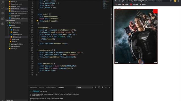181x101 pixels.
Task: Go back in the browser
Action: coord(116,1)
